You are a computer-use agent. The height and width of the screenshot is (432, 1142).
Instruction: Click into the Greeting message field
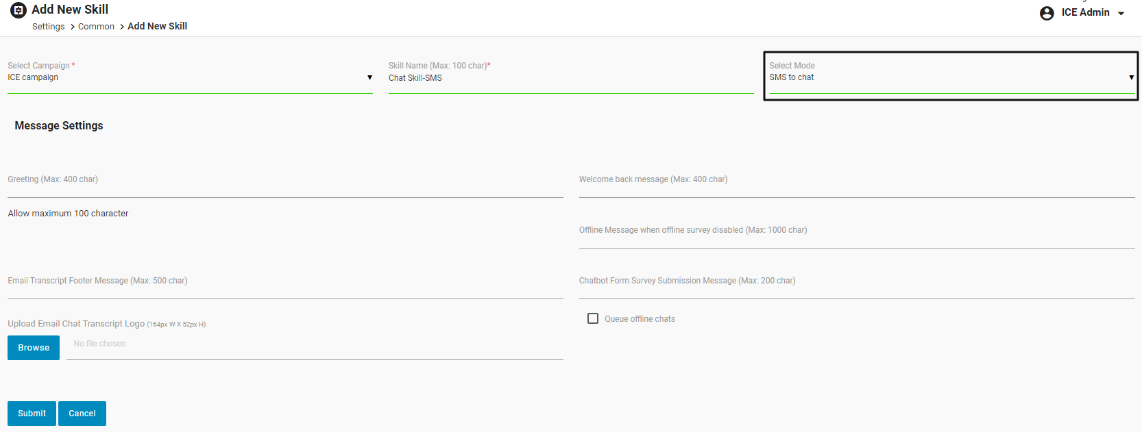pyautogui.click(x=285, y=187)
